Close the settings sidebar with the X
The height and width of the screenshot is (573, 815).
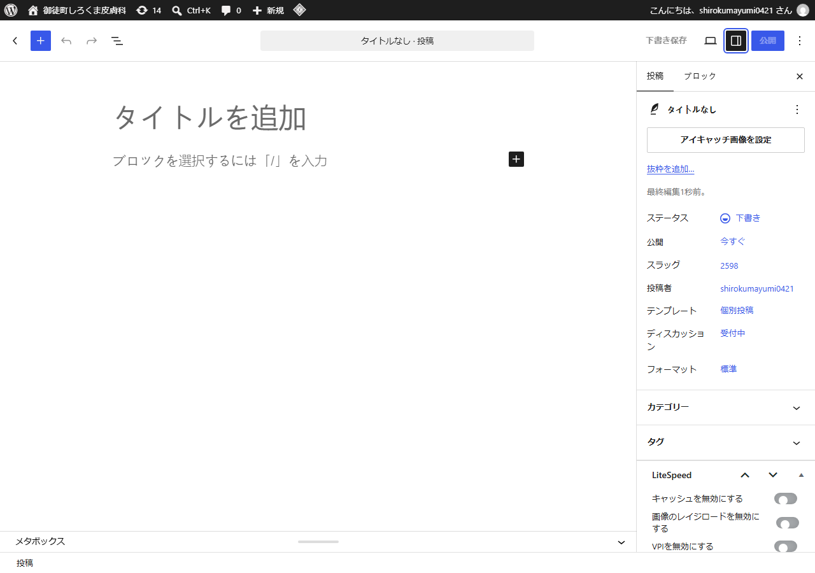click(800, 76)
